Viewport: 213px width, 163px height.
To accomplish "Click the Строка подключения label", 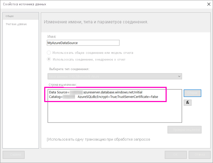I will coord(63,85).
